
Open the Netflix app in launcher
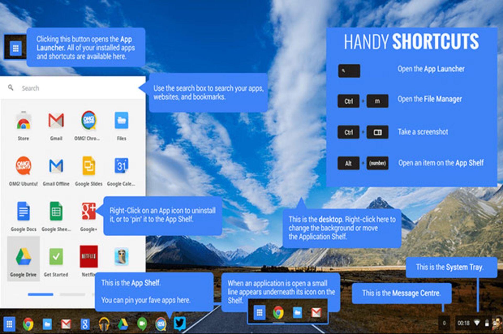click(89, 257)
